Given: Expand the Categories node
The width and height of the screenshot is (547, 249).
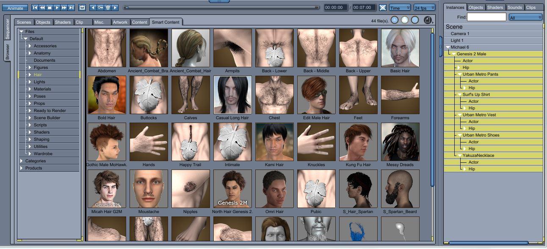Looking at the screenshot, I should pos(22,161).
